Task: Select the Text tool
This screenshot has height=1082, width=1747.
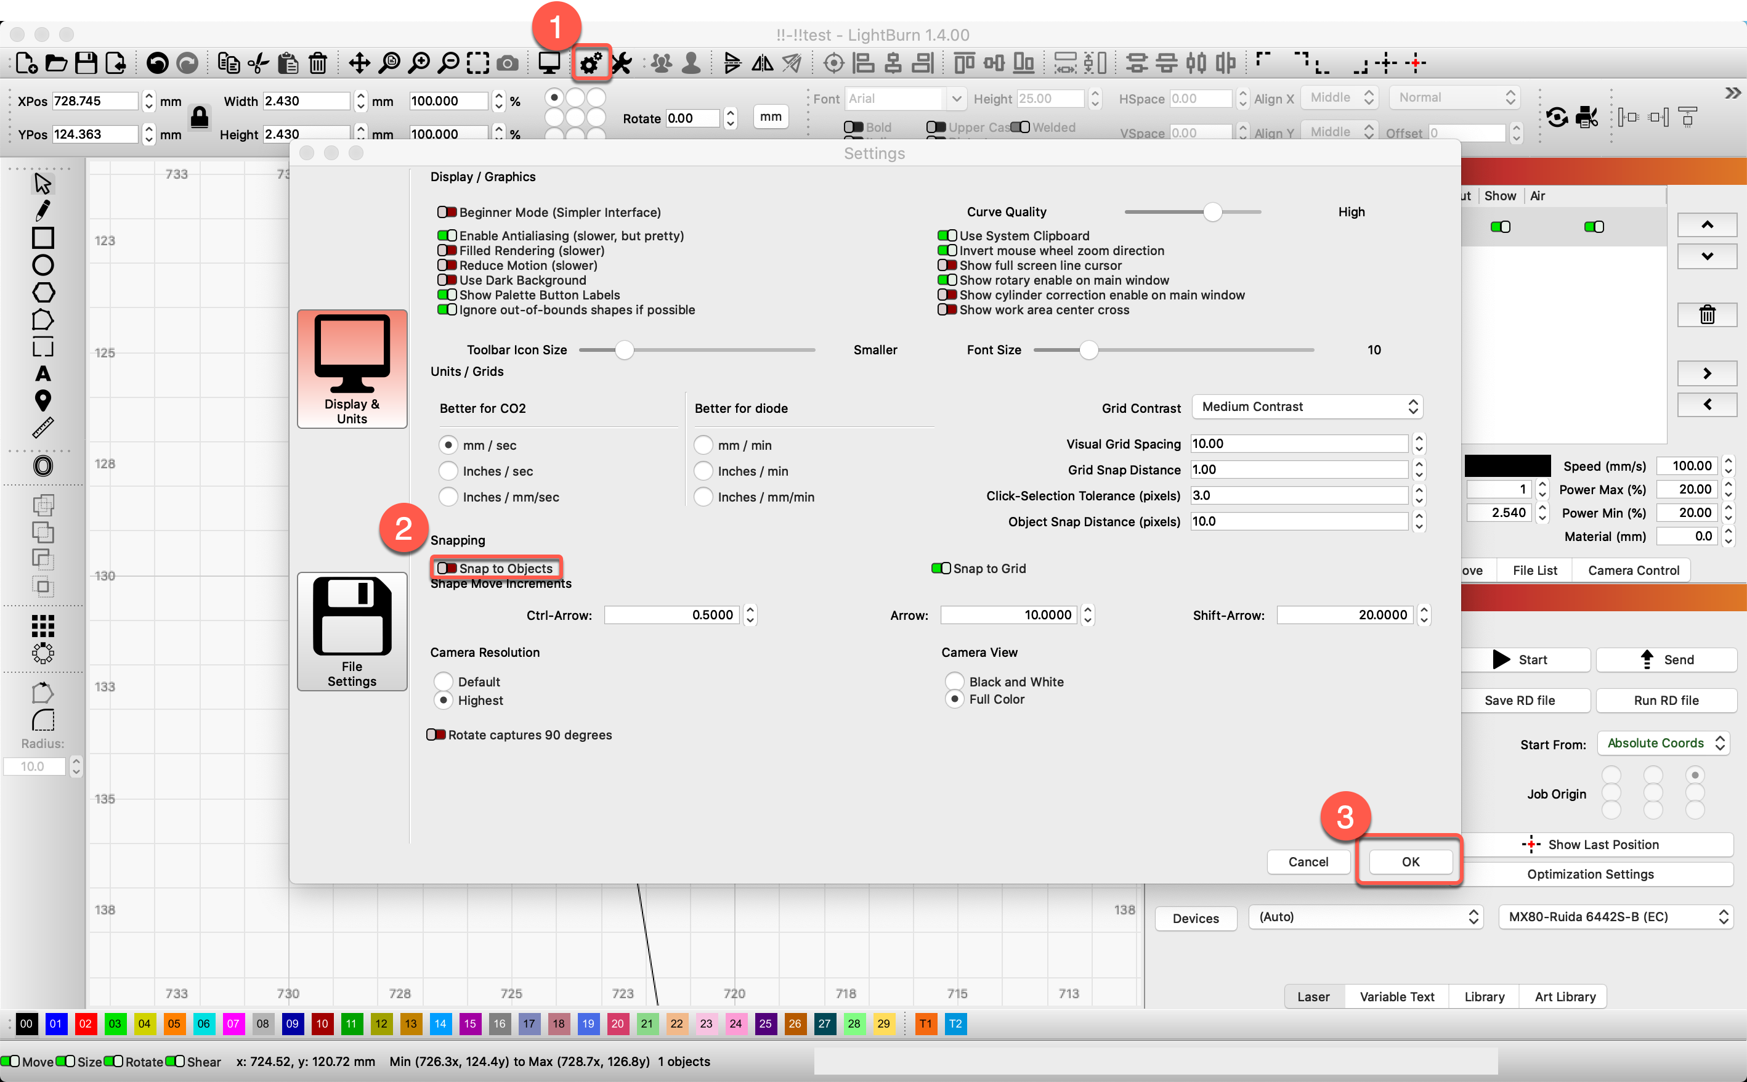Action: click(43, 373)
